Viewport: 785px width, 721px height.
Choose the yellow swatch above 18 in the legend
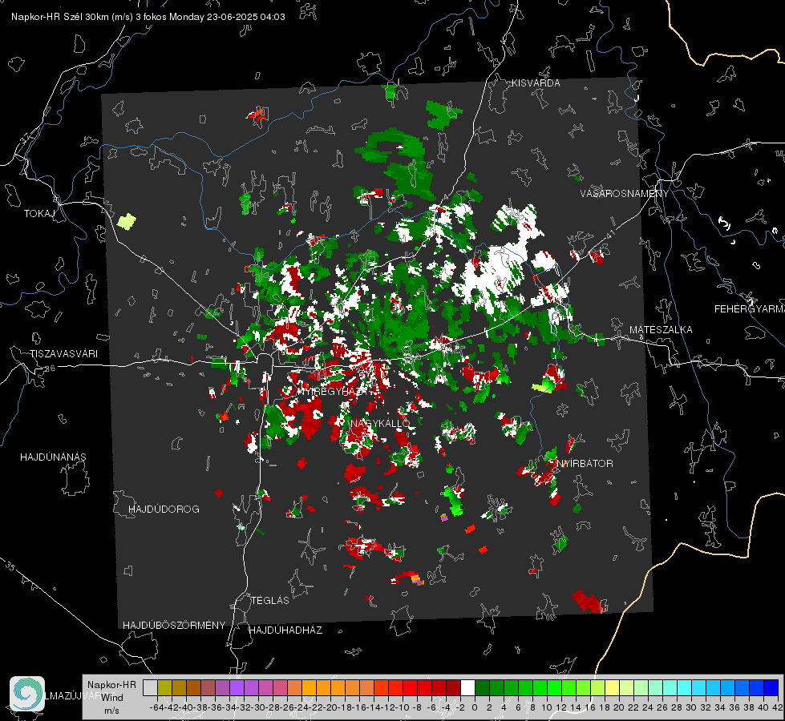pyautogui.click(x=613, y=687)
